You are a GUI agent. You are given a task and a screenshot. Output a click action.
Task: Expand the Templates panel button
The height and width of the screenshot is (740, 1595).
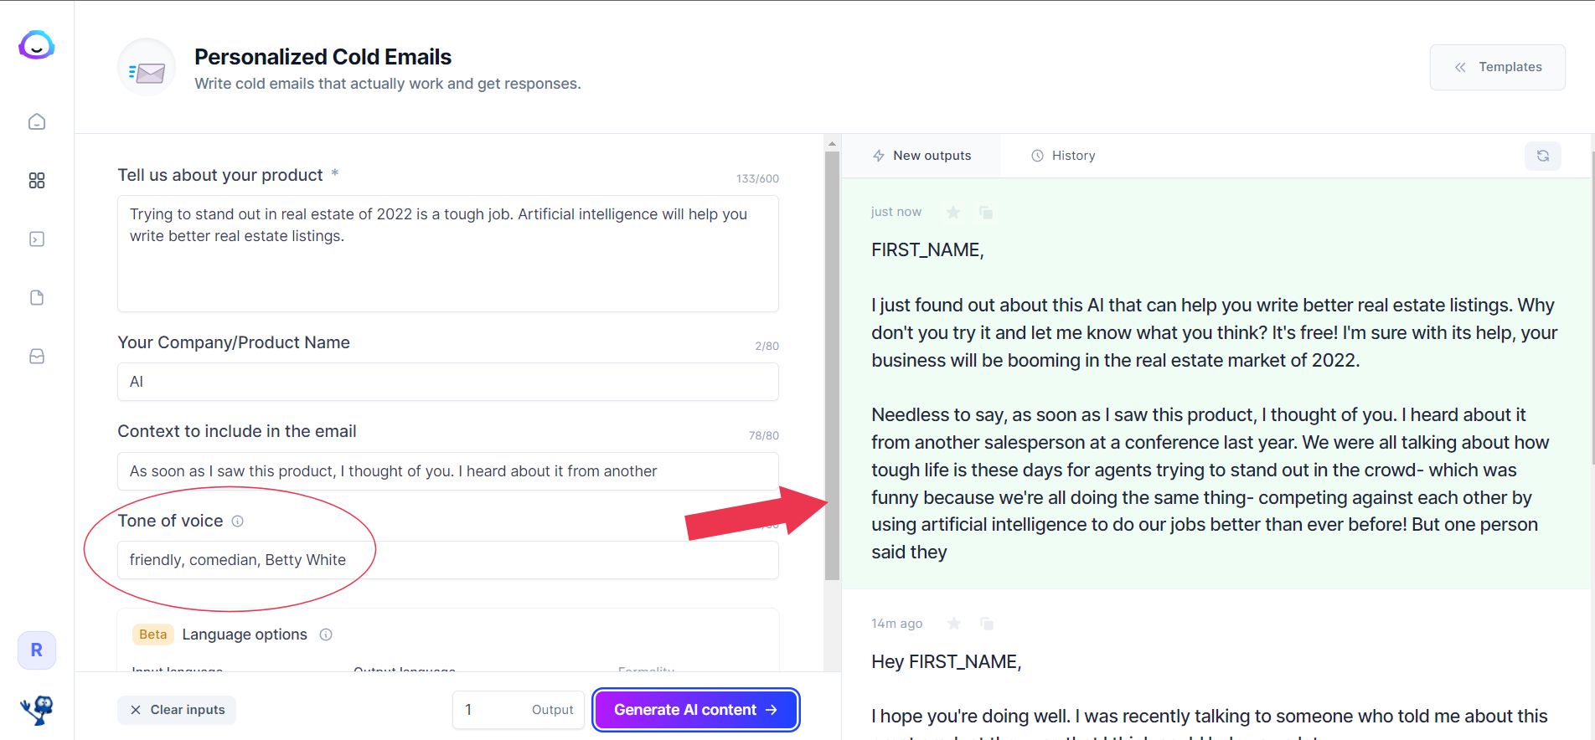point(1498,67)
